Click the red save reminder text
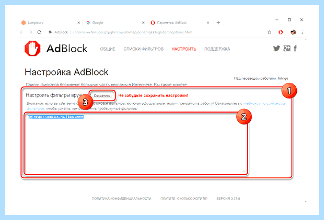The image size is (324, 220). point(153,95)
